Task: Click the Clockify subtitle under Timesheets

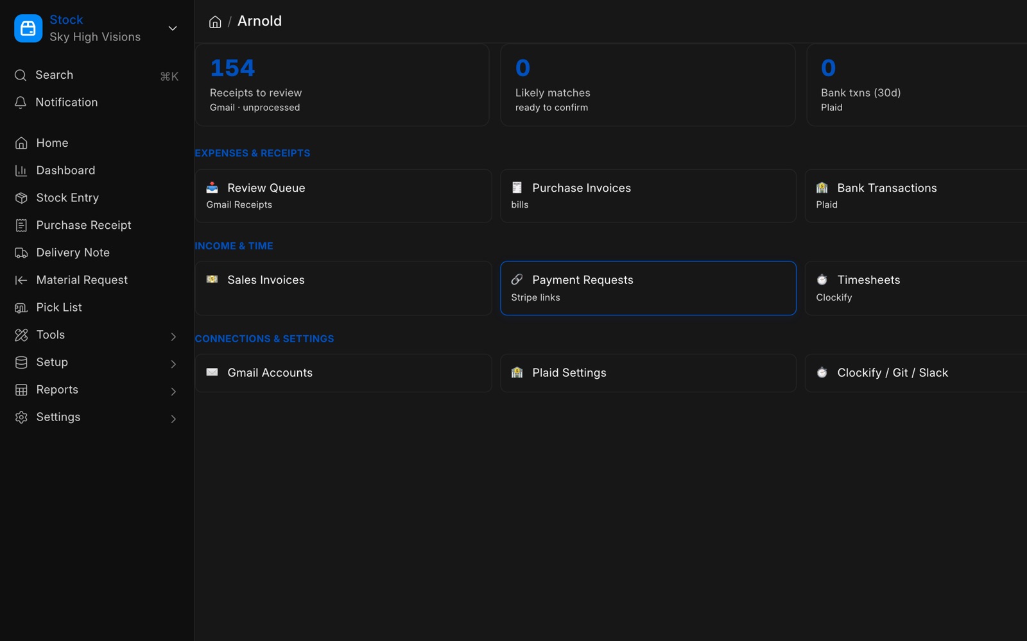Action: point(834,297)
